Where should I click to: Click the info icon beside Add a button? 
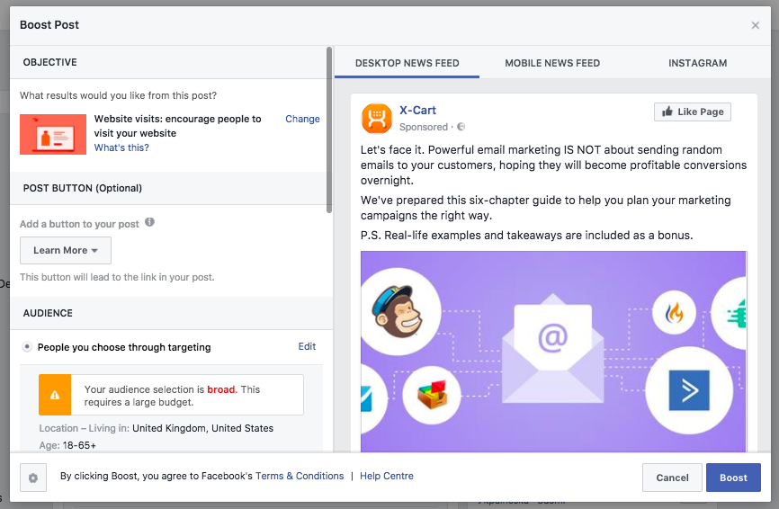tap(149, 222)
